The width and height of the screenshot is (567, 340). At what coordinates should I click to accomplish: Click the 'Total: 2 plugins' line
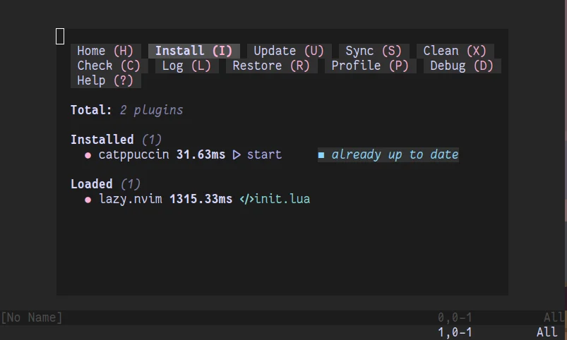127,110
